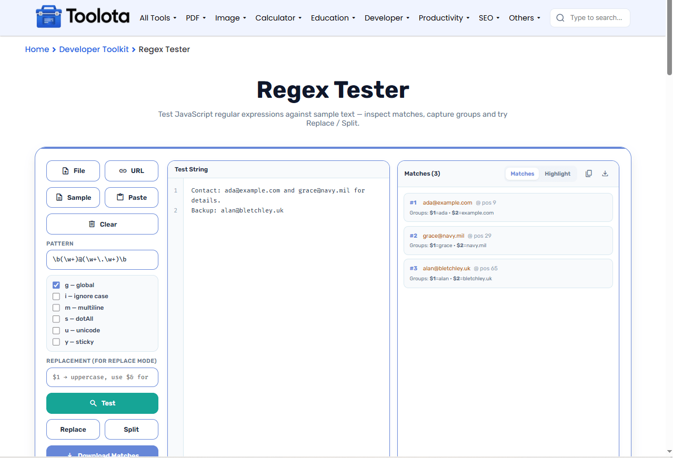The image size is (673, 458).
Task: Expand the Developer dropdown menu
Action: click(x=387, y=18)
